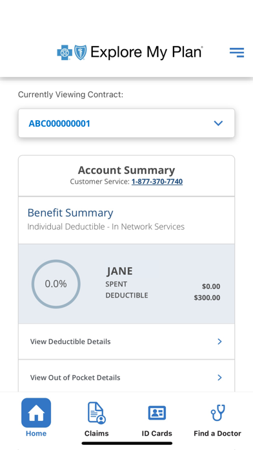
Task: Expand the contract dropdown chevron
Action: coord(218,123)
